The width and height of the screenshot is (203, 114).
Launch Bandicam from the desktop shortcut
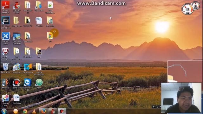point(17,84)
